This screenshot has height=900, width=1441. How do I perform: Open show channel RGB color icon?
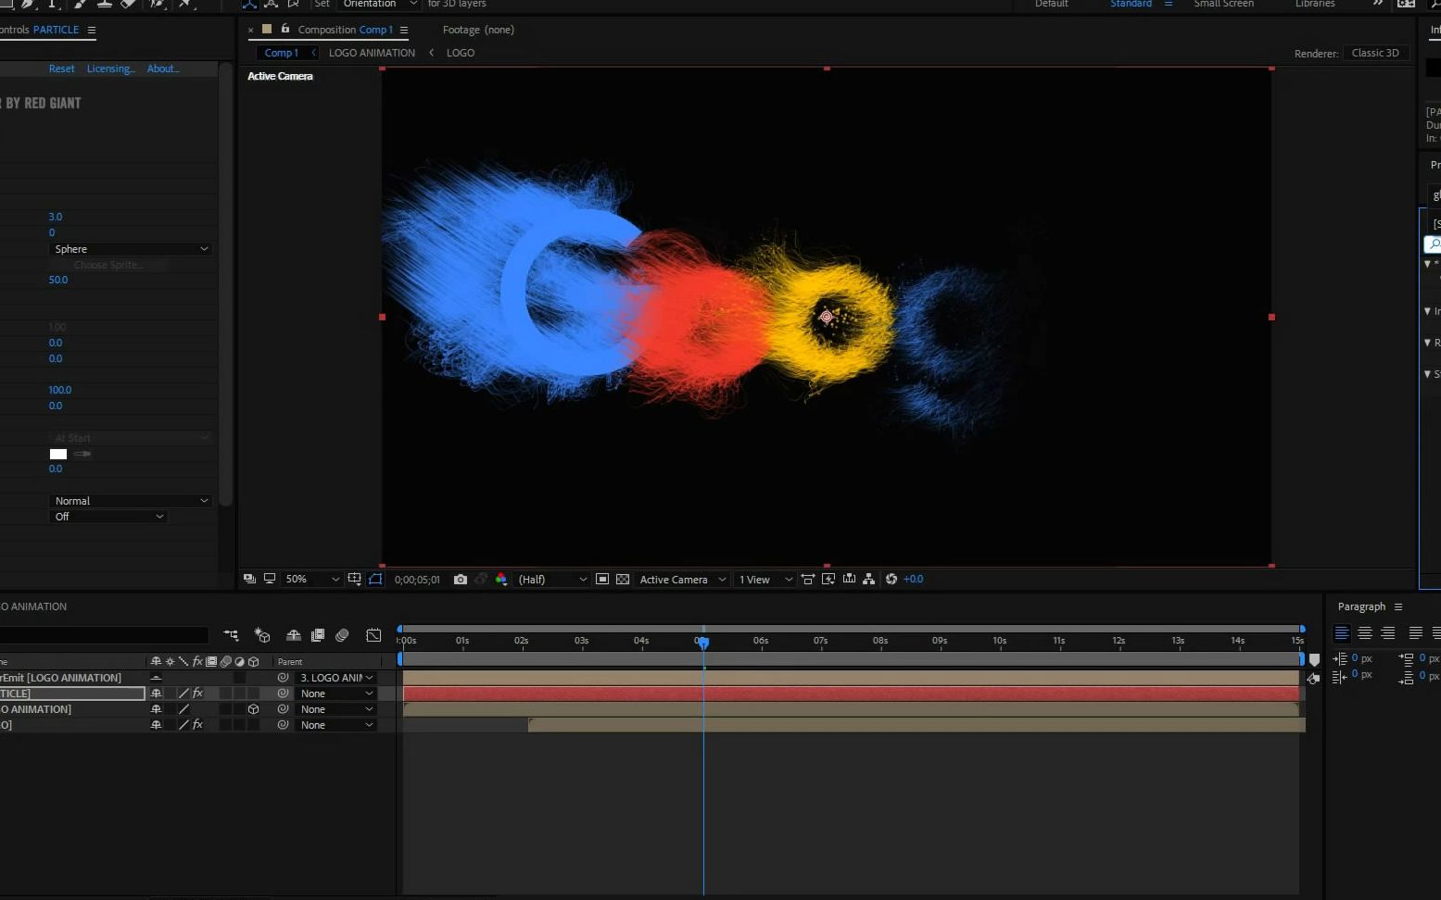(x=501, y=580)
